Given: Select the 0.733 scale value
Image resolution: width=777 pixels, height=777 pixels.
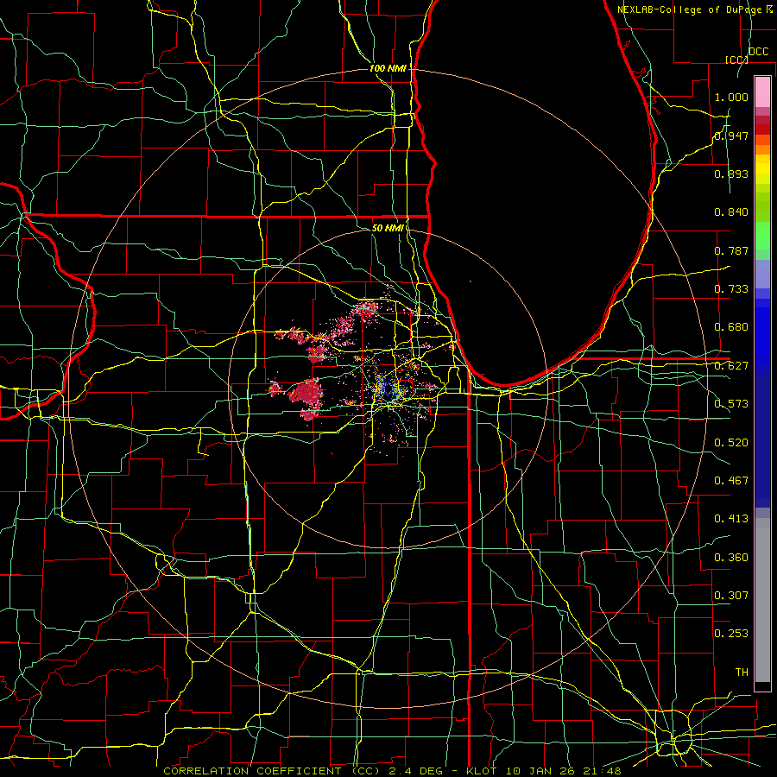Looking at the screenshot, I should coord(731,289).
